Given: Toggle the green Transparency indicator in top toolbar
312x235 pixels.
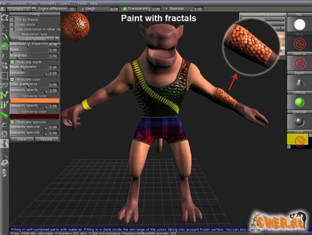Looking at the screenshot, I should point(125,9).
